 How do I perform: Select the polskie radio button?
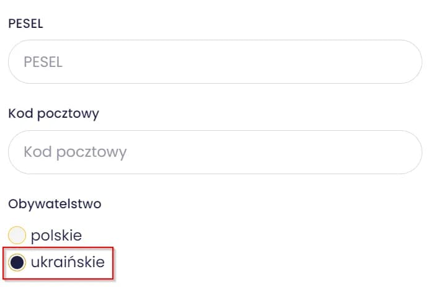point(17,236)
